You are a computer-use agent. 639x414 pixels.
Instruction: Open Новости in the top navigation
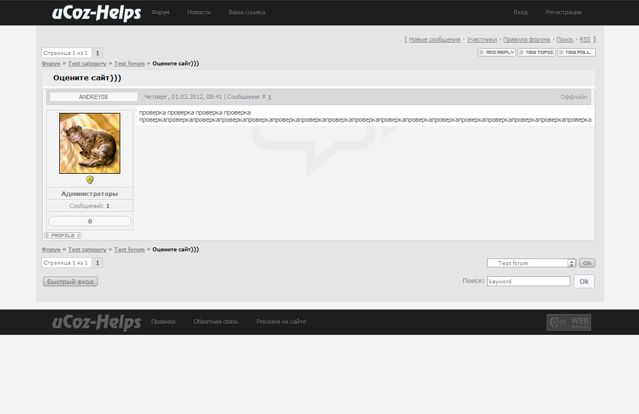[199, 12]
